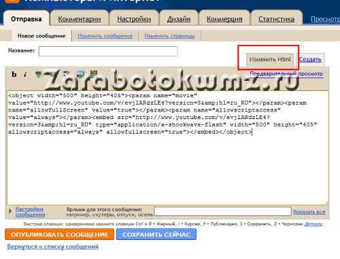Focus the labels input for this message

coord(222,211)
